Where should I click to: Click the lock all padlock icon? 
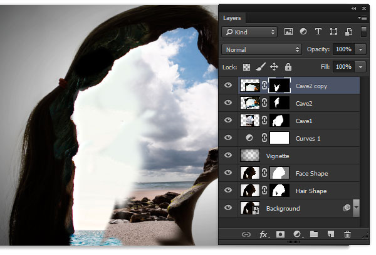(288, 67)
